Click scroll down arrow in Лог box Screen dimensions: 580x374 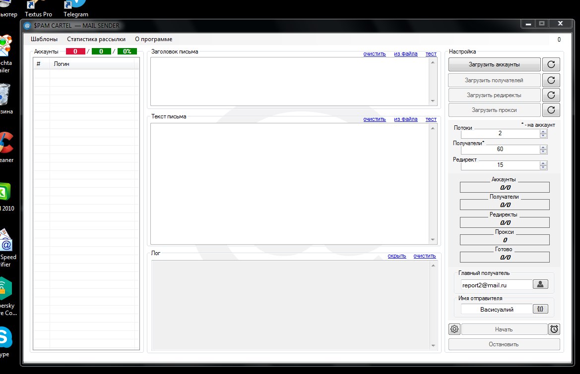[433, 346]
